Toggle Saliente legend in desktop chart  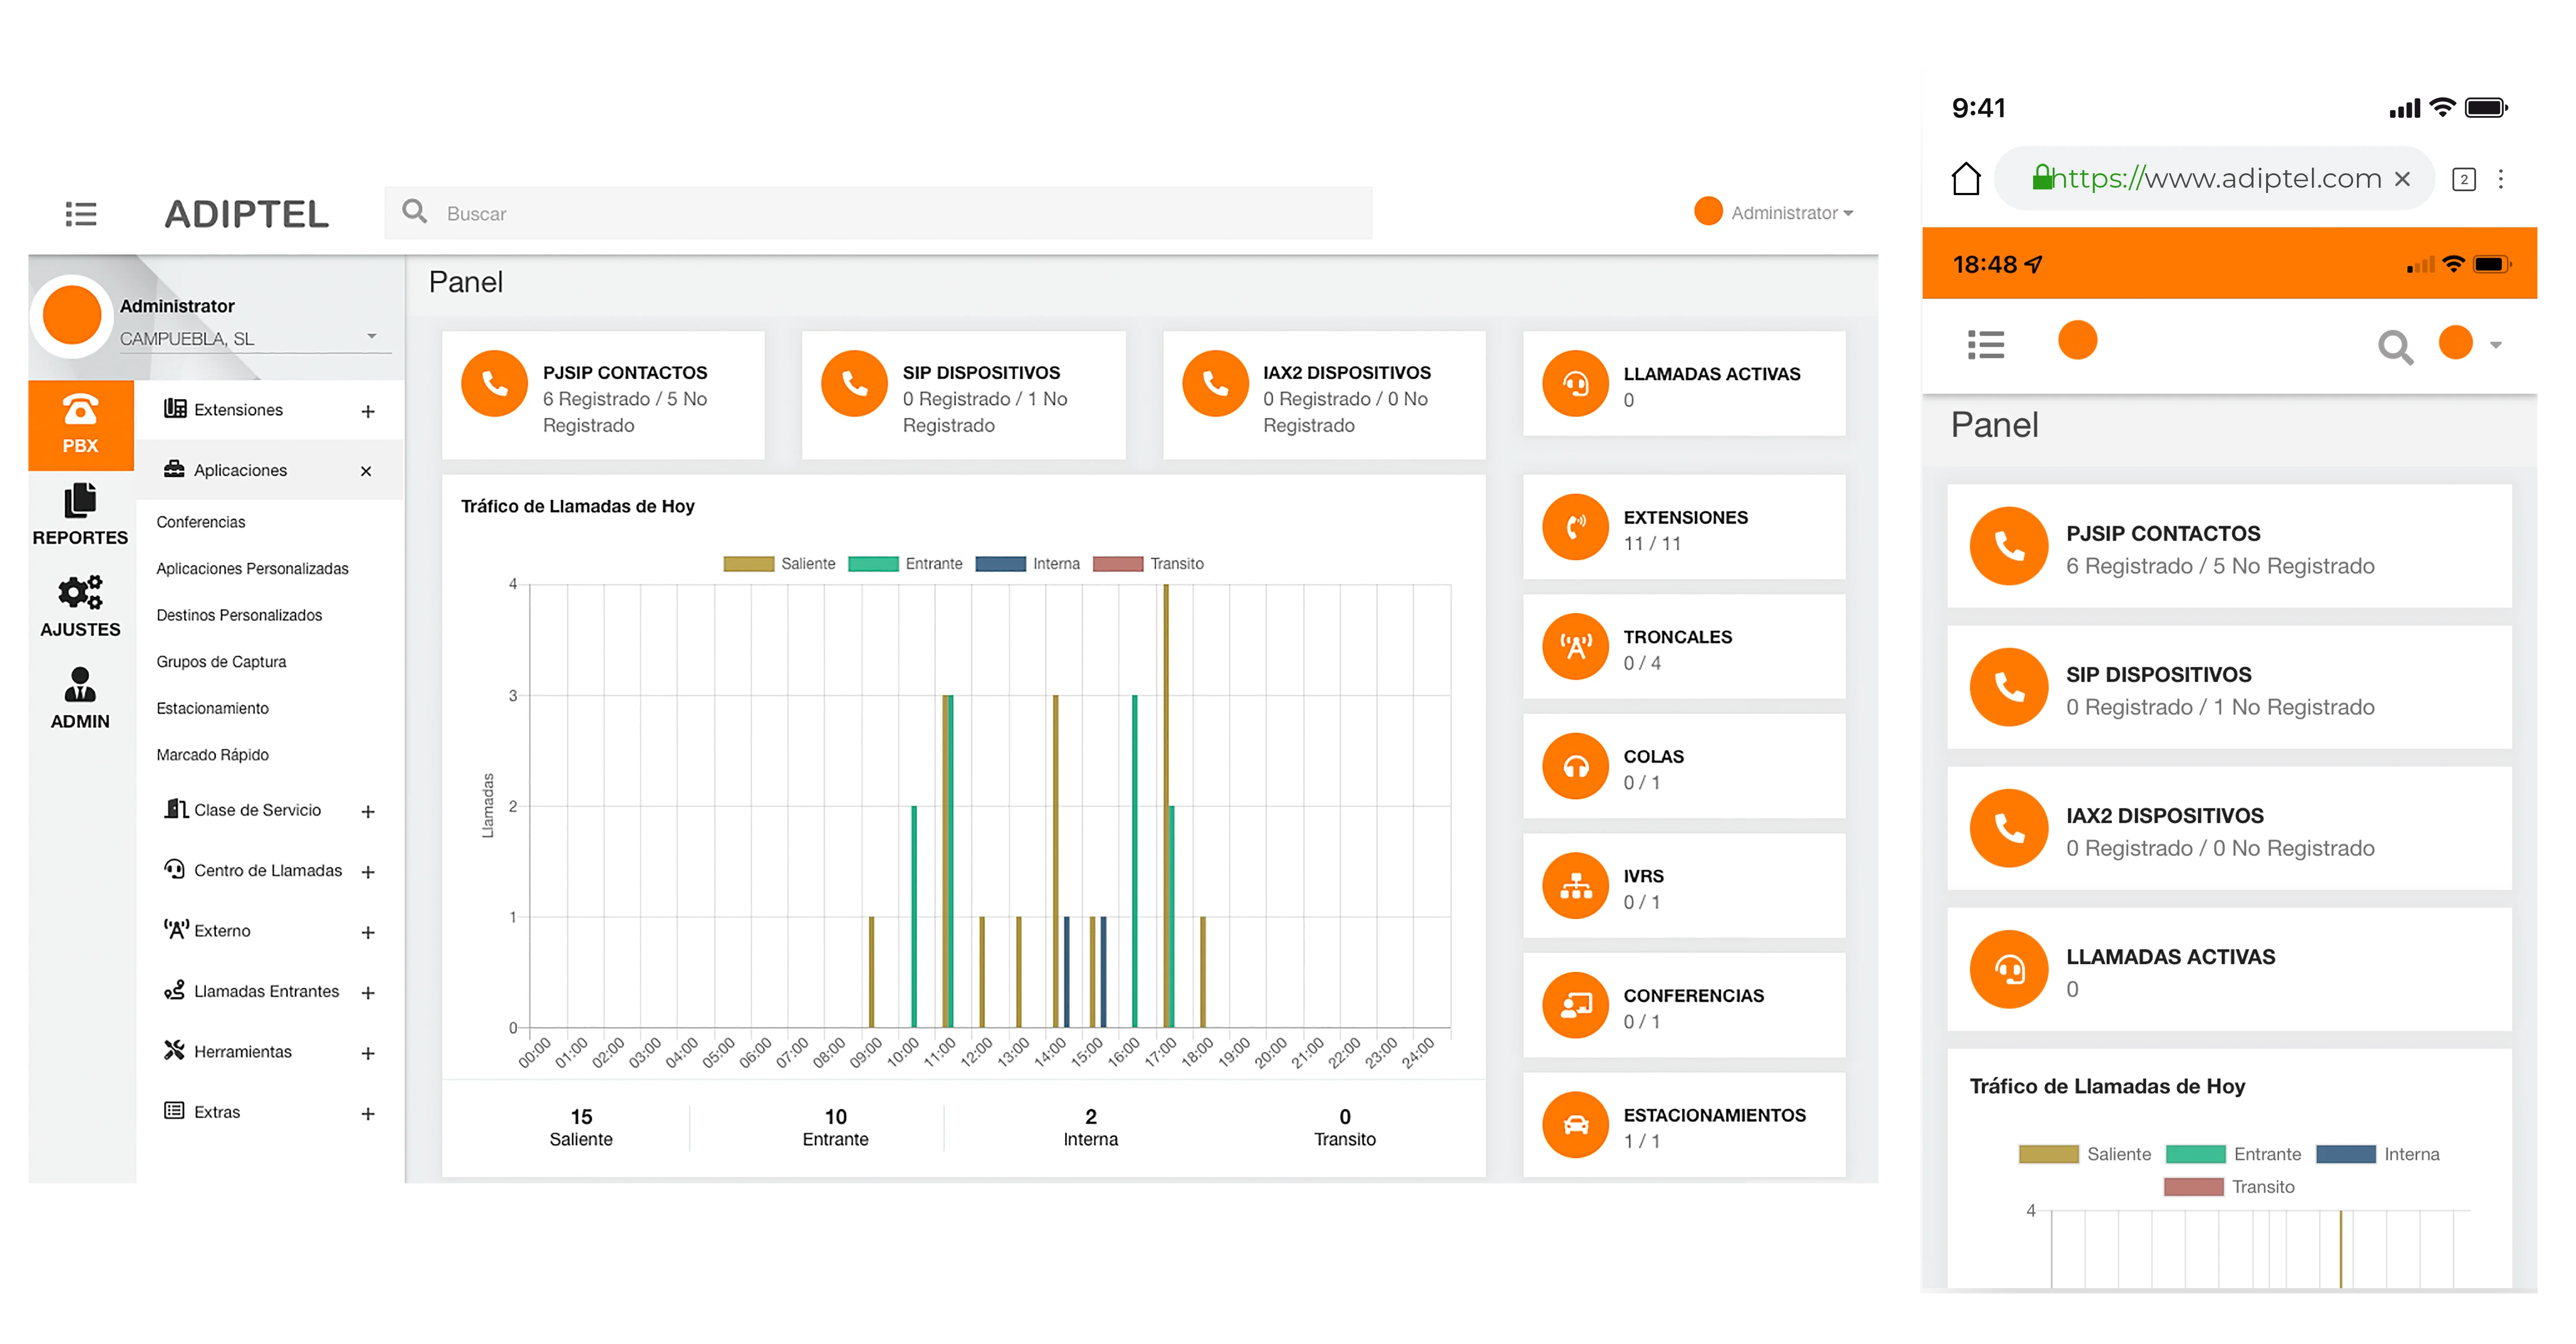779,563
